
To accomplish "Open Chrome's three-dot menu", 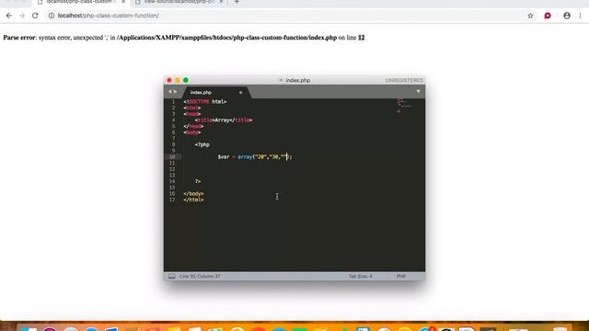I will [x=581, y=16].
